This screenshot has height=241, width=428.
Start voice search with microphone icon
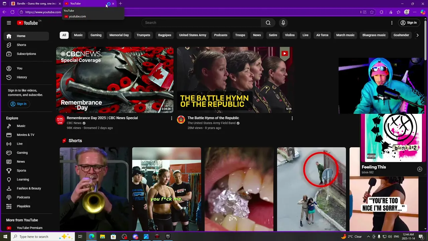(283, 23)
